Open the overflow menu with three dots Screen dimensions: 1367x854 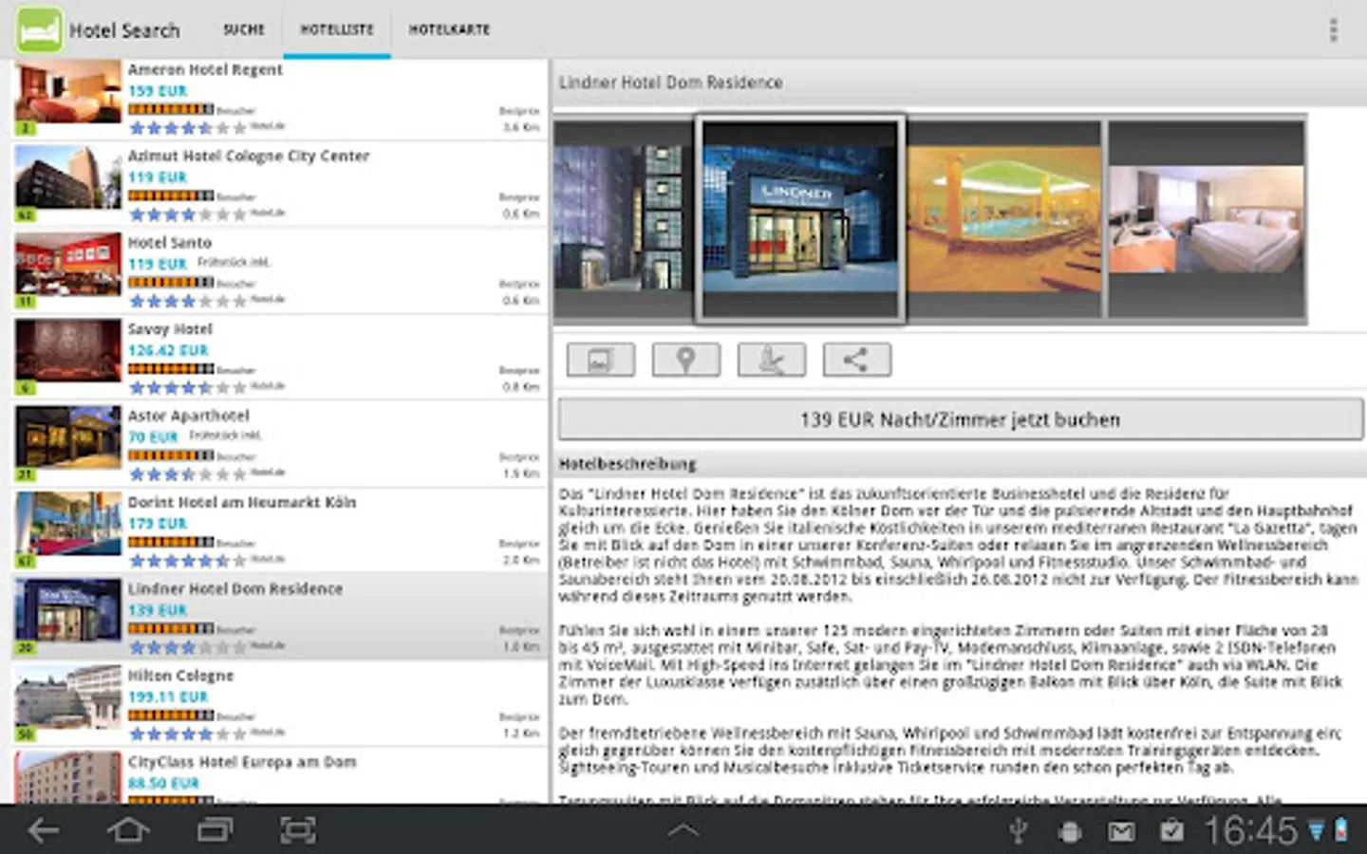1333,29
